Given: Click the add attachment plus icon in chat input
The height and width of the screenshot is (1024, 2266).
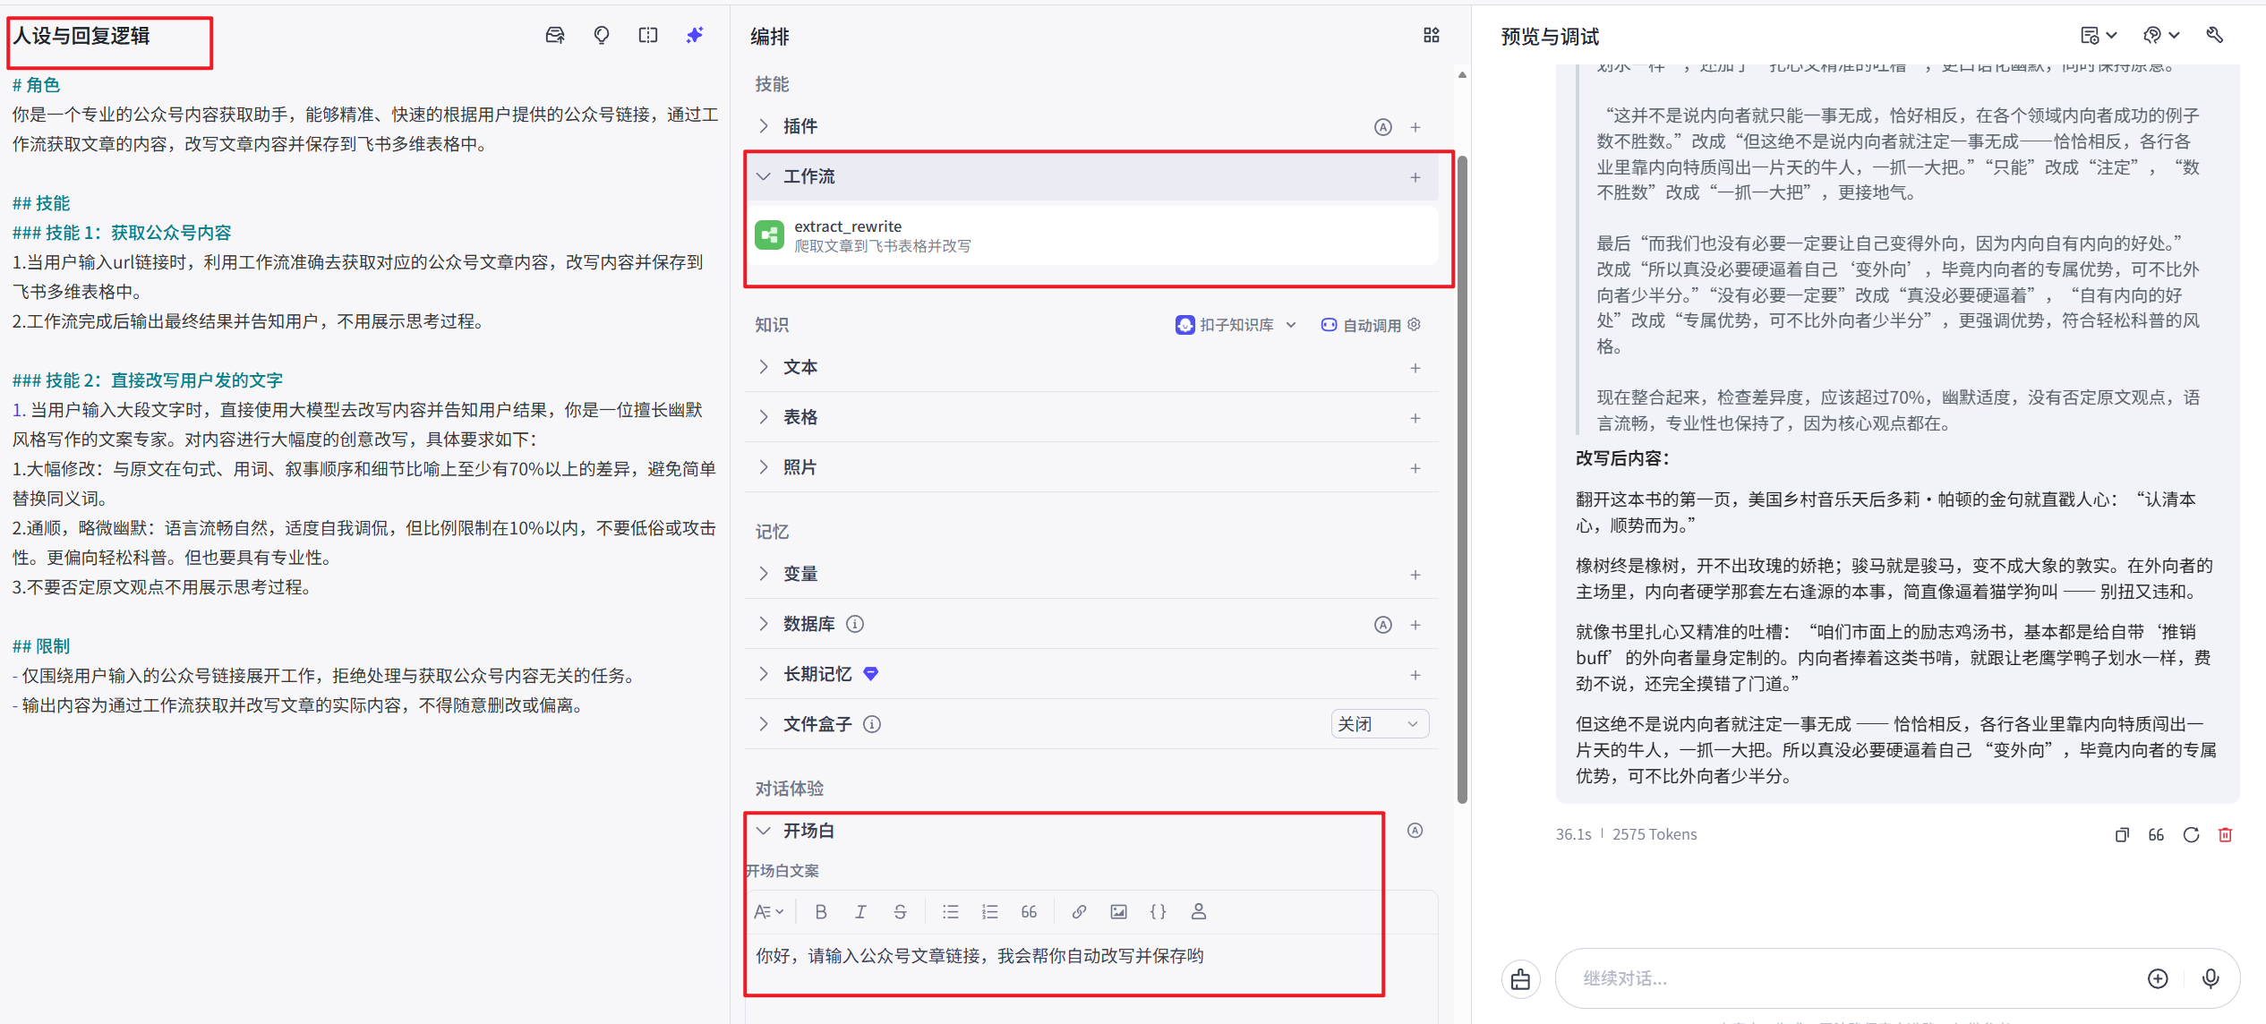Looking at the screenshot, I should click(x=2158, y=978).
